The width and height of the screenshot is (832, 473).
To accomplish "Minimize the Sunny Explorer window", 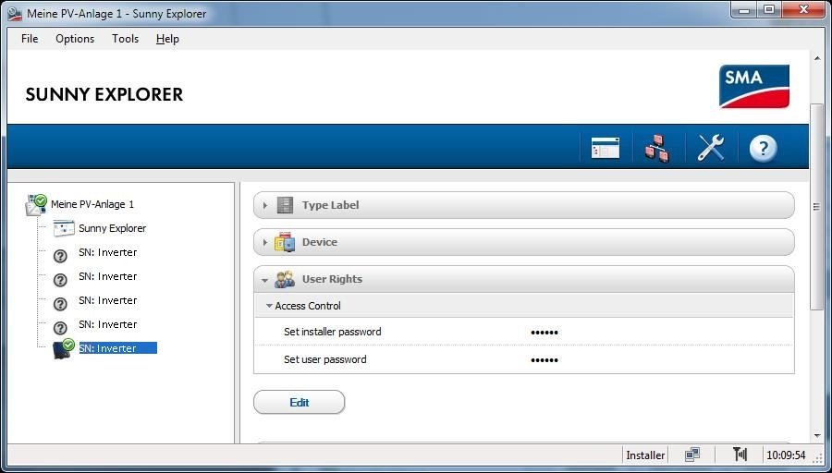I will pos(745,9).
